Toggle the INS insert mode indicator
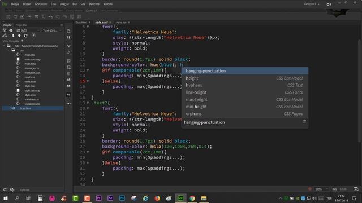 point(334,189)
